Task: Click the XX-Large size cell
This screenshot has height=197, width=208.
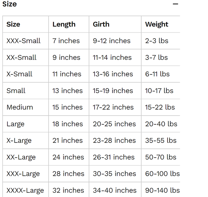Action: [x=25, y=157]
